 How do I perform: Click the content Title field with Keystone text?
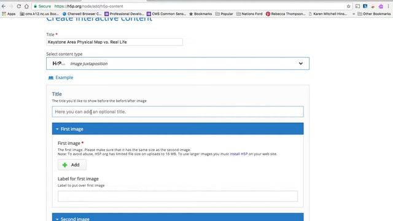115,42
